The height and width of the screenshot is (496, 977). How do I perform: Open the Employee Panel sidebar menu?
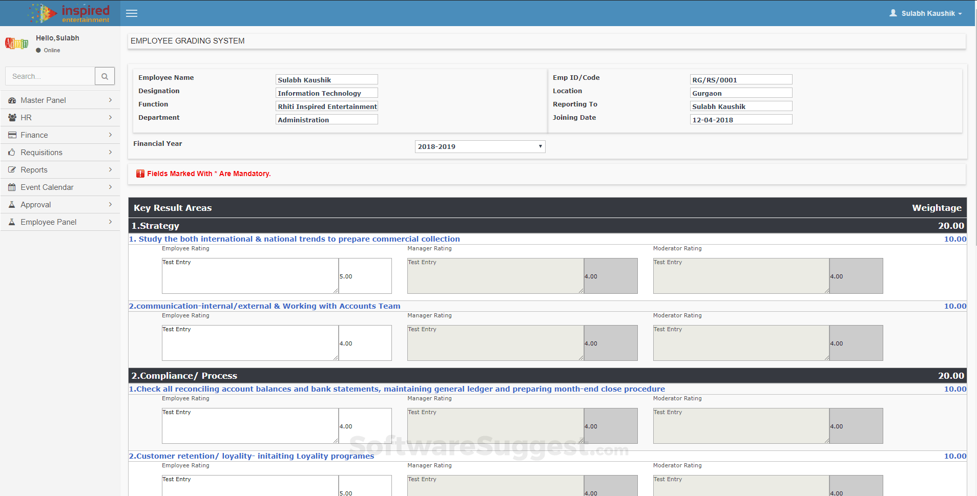48,222
